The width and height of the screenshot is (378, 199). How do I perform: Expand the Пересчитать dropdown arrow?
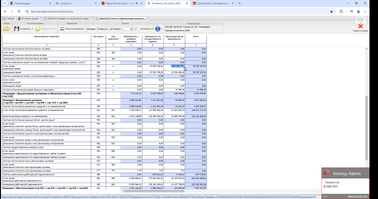click(x=55, y=29)
